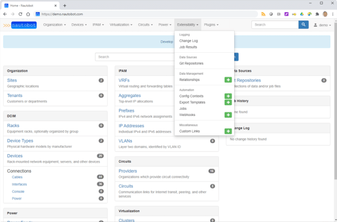Expand the Plugins dropdown

coord(211,25)
